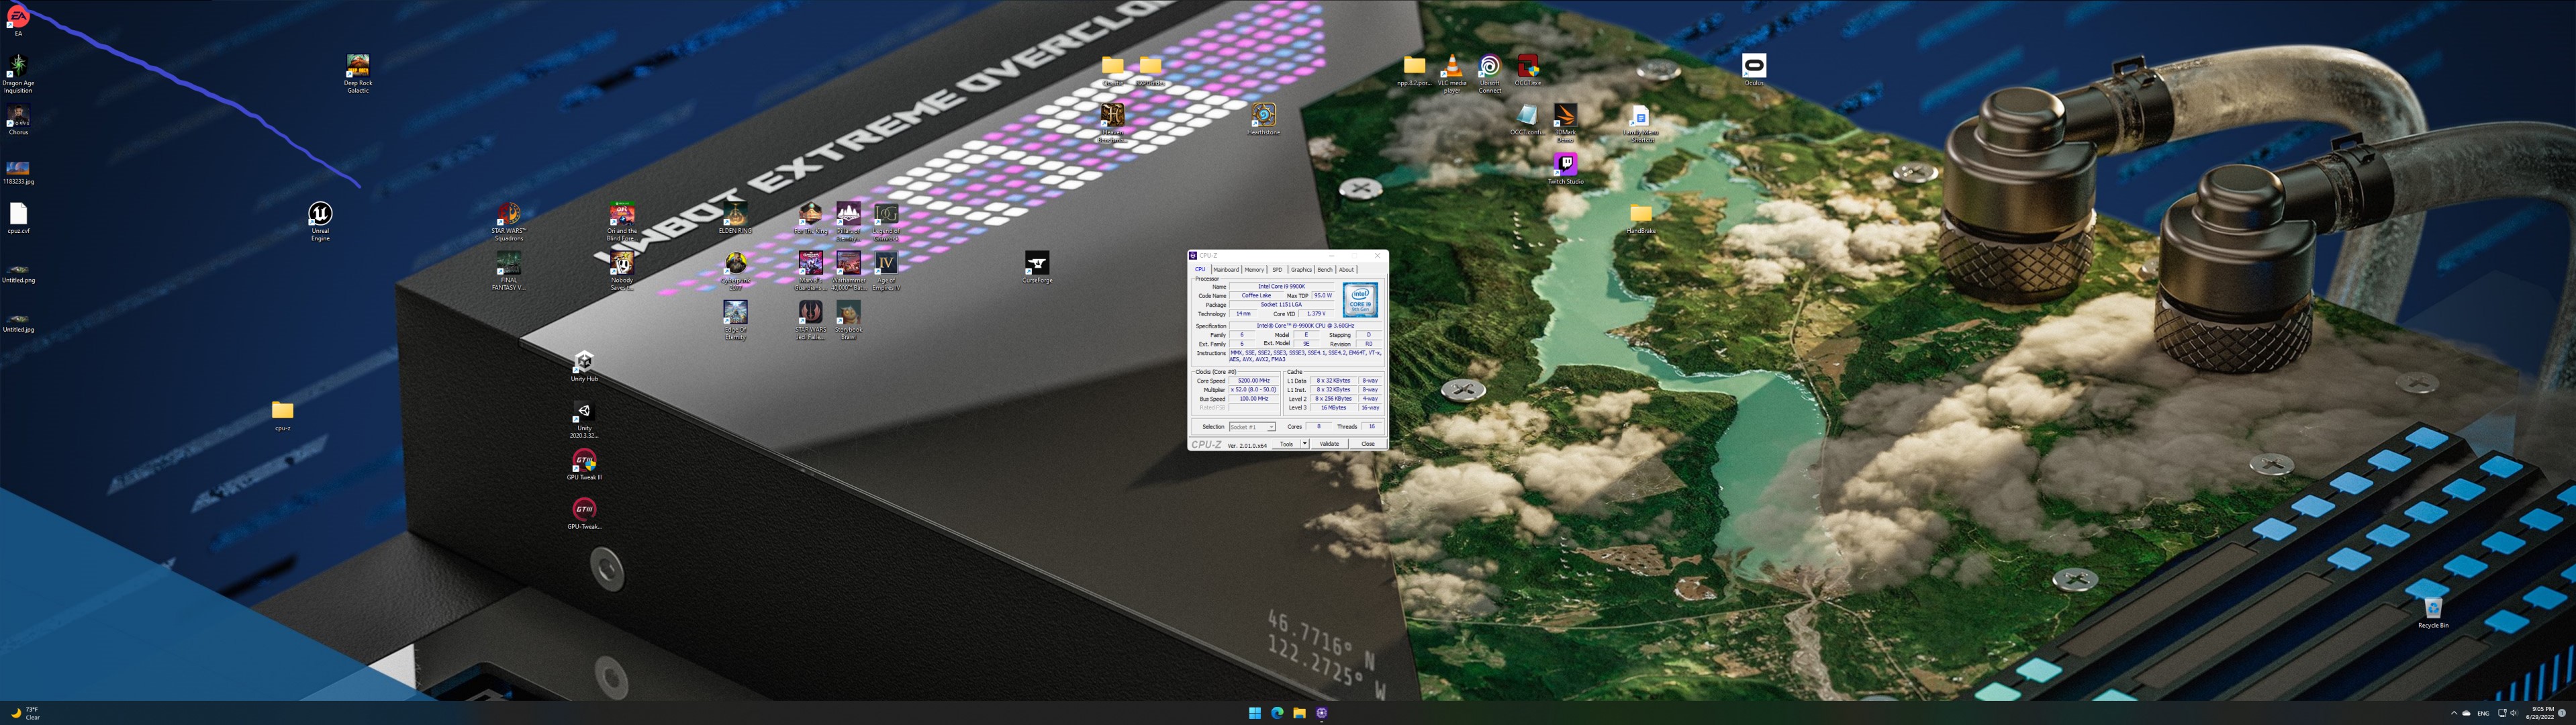The width and height of the screenshot is (2576, 725).
Task: Open the Questie folder
Action: (1112, 70)
